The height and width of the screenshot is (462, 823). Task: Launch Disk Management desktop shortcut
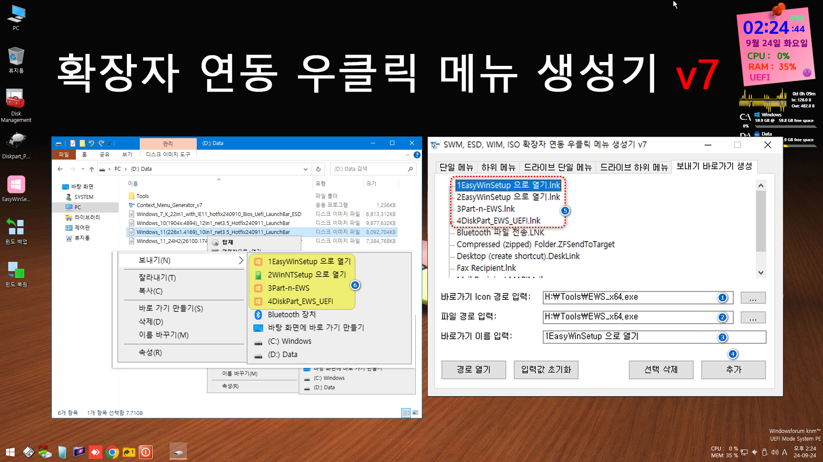16,106
